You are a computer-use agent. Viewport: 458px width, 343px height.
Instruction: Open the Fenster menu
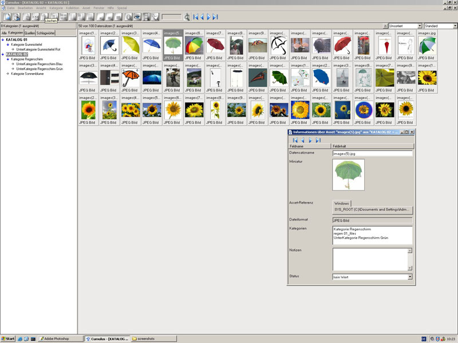coord(99,8)
